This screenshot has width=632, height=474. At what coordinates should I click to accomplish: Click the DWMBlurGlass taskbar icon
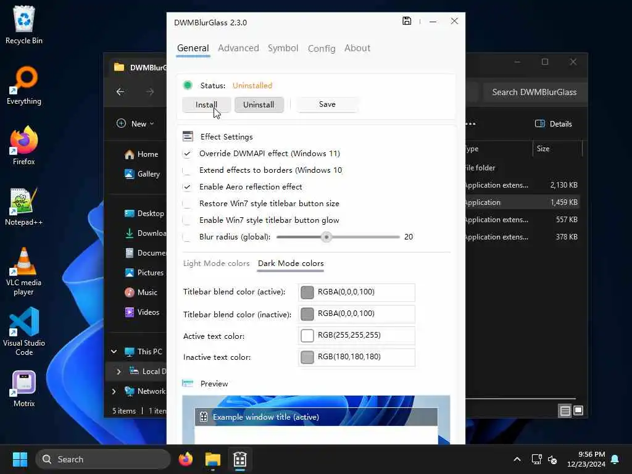(240, 459)
